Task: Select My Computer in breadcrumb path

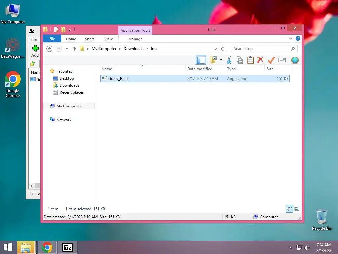Action: point(104,49)
